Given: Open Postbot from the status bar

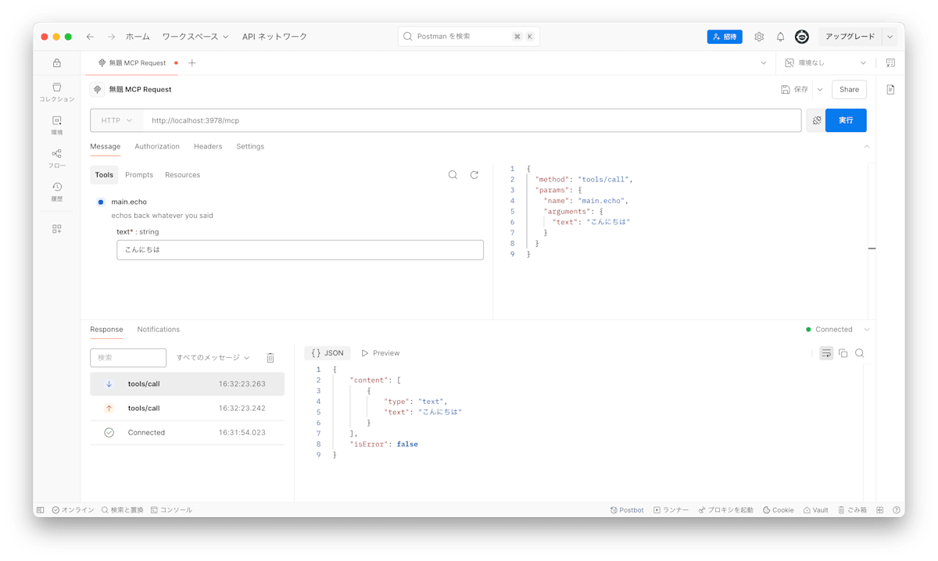Looking at the screenshot, I should 627,510.
